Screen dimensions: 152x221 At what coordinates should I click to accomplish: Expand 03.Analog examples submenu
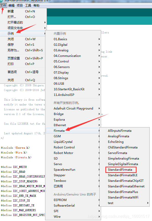[73, 50]
